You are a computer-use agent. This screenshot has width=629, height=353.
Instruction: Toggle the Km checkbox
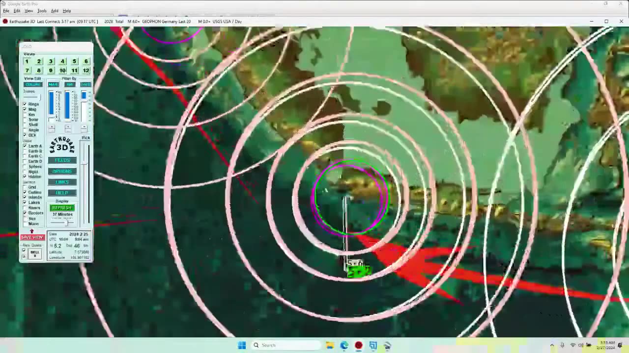coord(25,114)
